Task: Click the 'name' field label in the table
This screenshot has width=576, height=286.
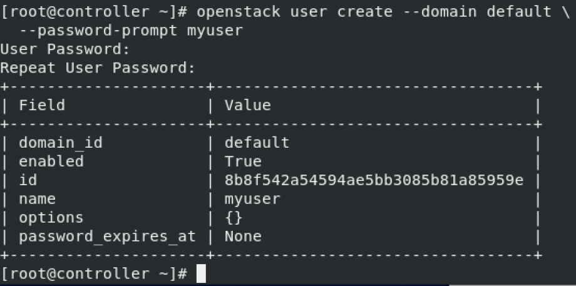Action: pos(37,199)
